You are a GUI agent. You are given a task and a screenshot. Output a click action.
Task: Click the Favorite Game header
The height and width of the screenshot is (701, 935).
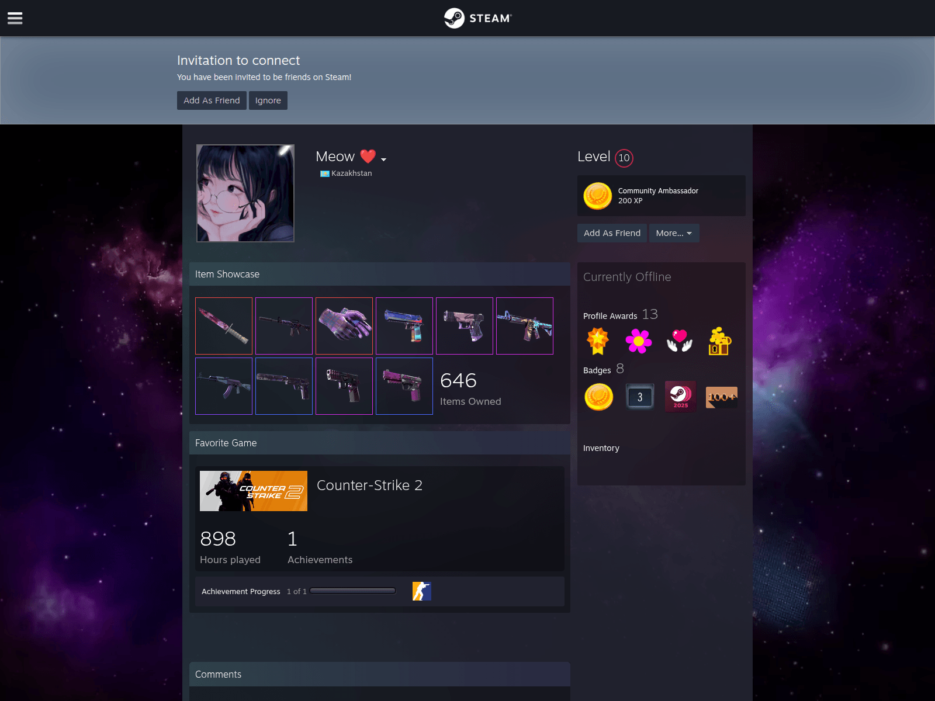pyautogui.click(x=380, y=443)
